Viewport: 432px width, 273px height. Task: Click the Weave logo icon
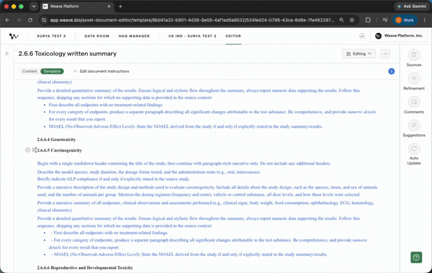click(14, 36)
